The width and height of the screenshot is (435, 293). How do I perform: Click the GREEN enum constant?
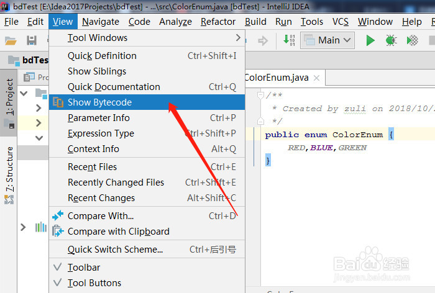coord(352,148)
